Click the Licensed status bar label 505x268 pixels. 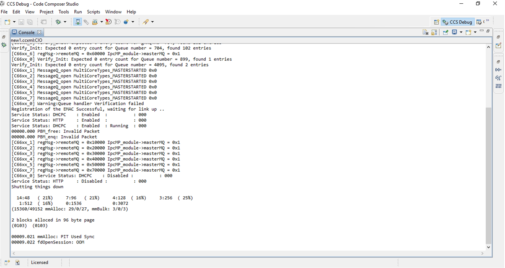[x=39, y=262]
